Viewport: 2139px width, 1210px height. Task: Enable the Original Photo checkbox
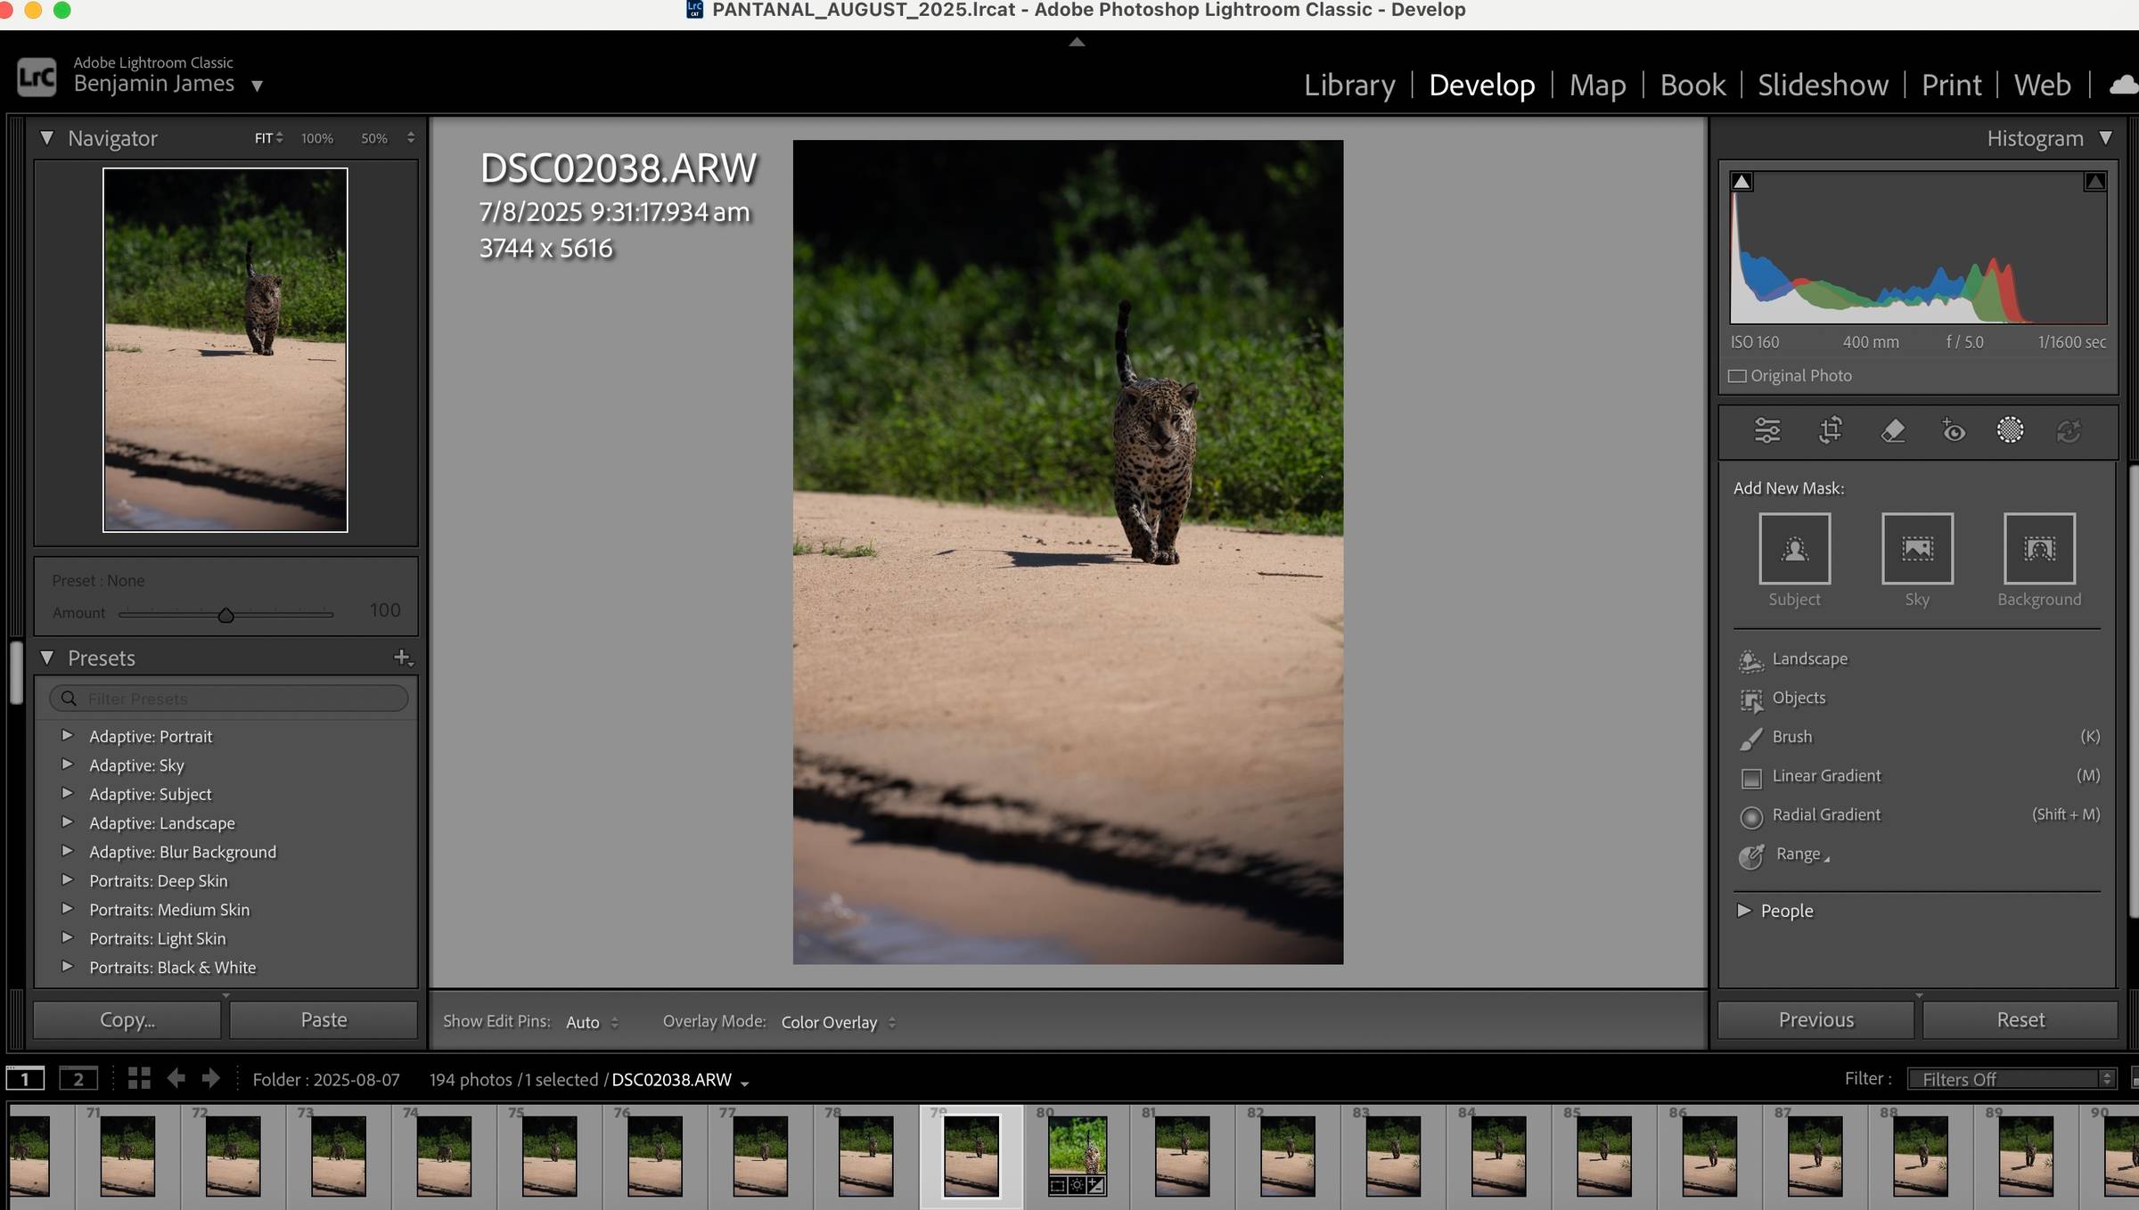coord(1737,376)
